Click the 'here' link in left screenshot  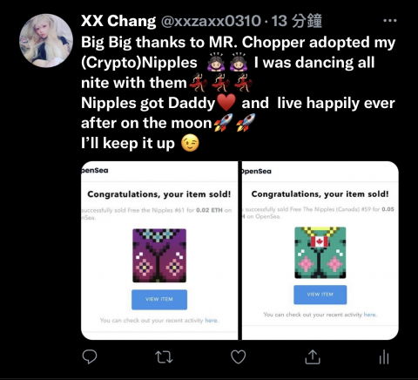click(212, 321)
